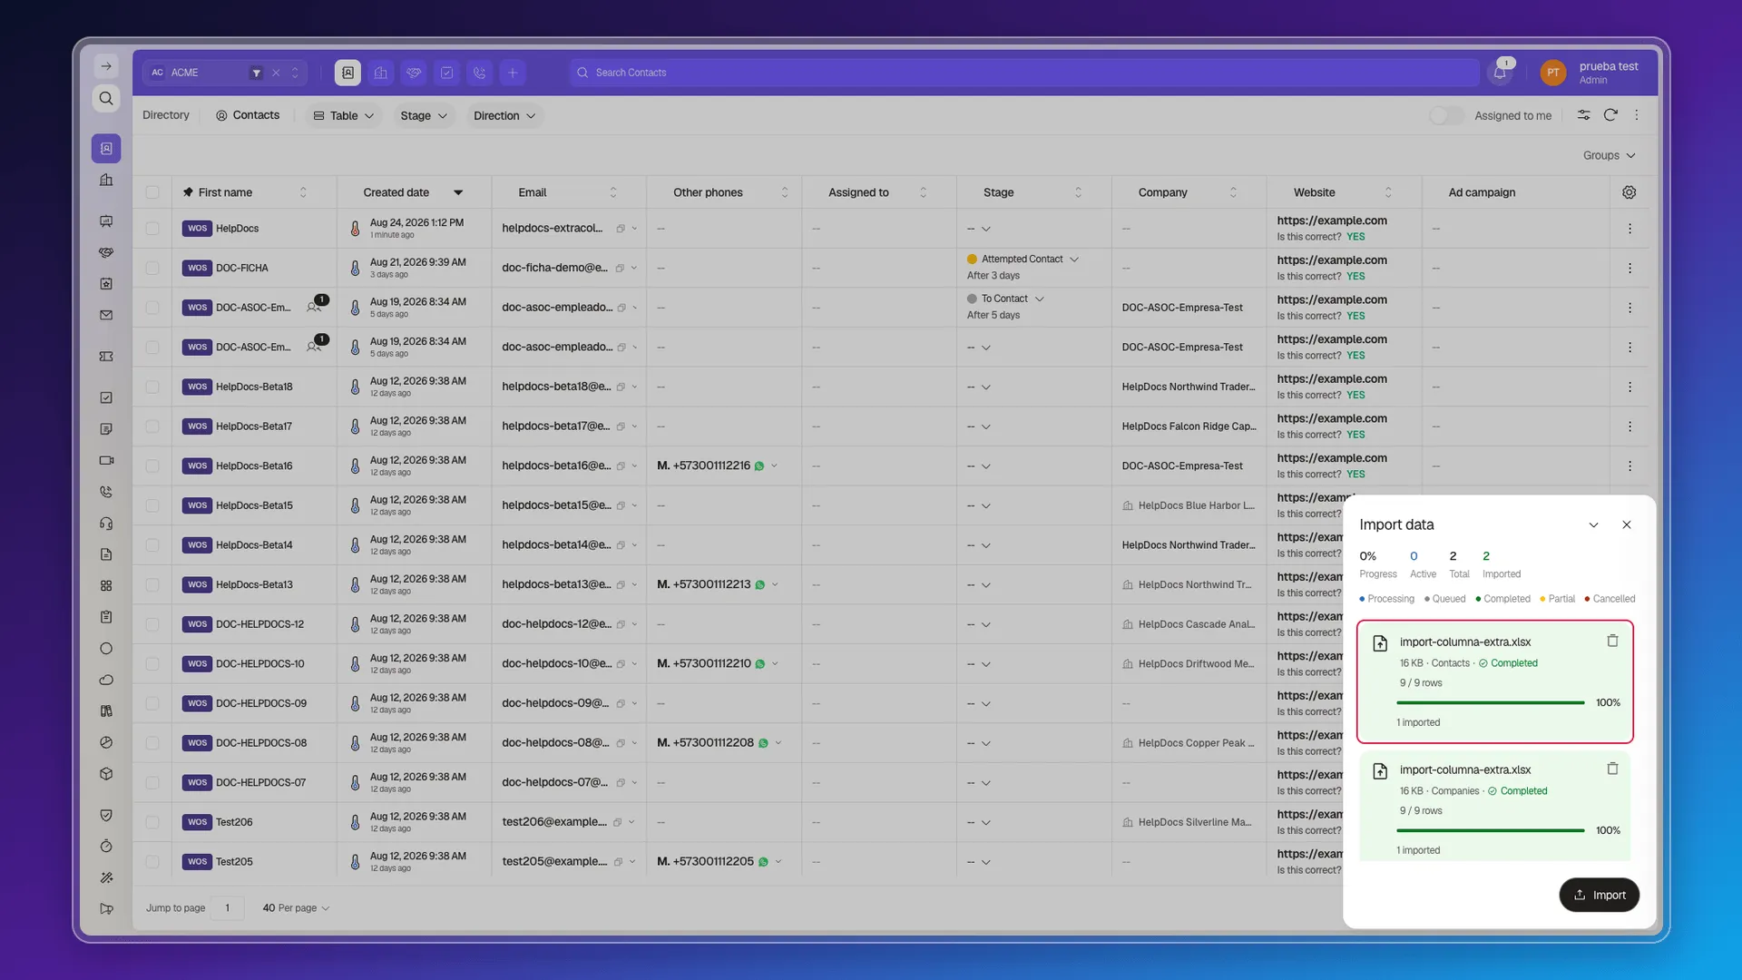Image resolution: width=1742 pixels, height=980 pixels.
Task: Open the Direction filter dropdown
Action: pos(504,115)
